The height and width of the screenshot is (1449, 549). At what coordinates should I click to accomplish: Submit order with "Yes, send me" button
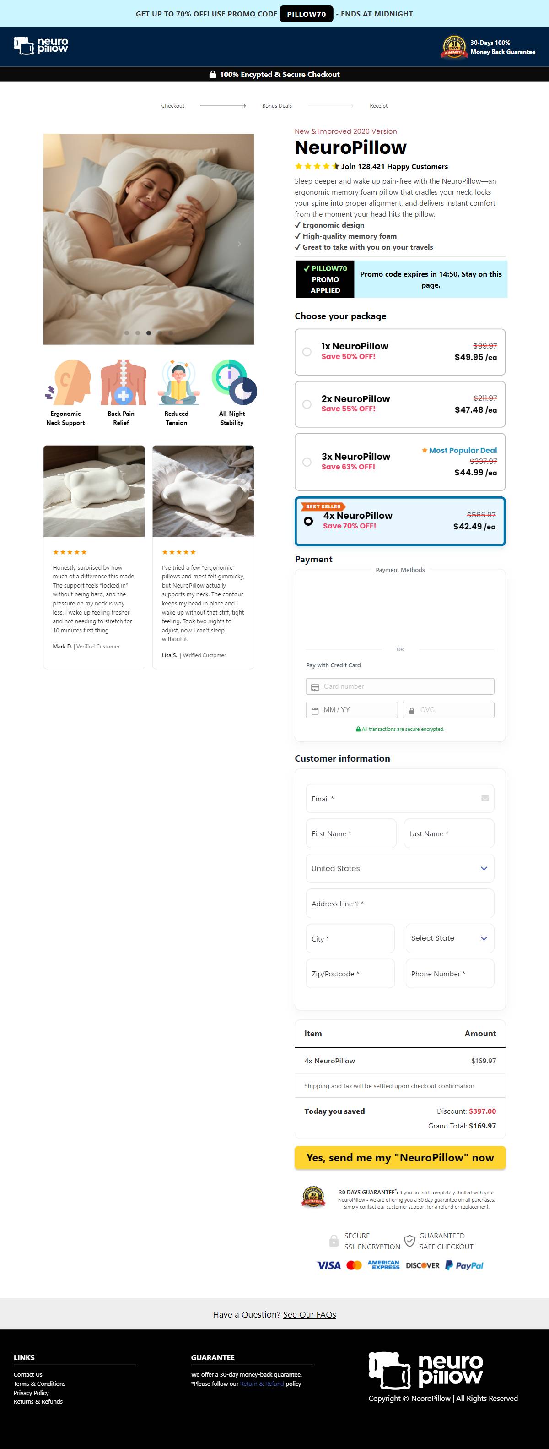pos(400,1157)
